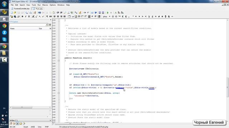Open the File menu
Viewport: 229px width, 128px height.
coord(12,5)
